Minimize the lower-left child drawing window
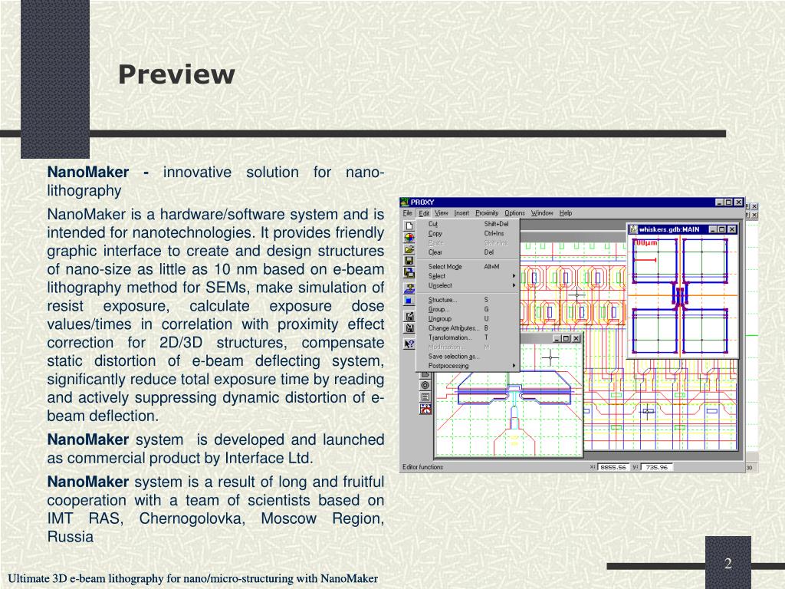 [x=557, y=338]
